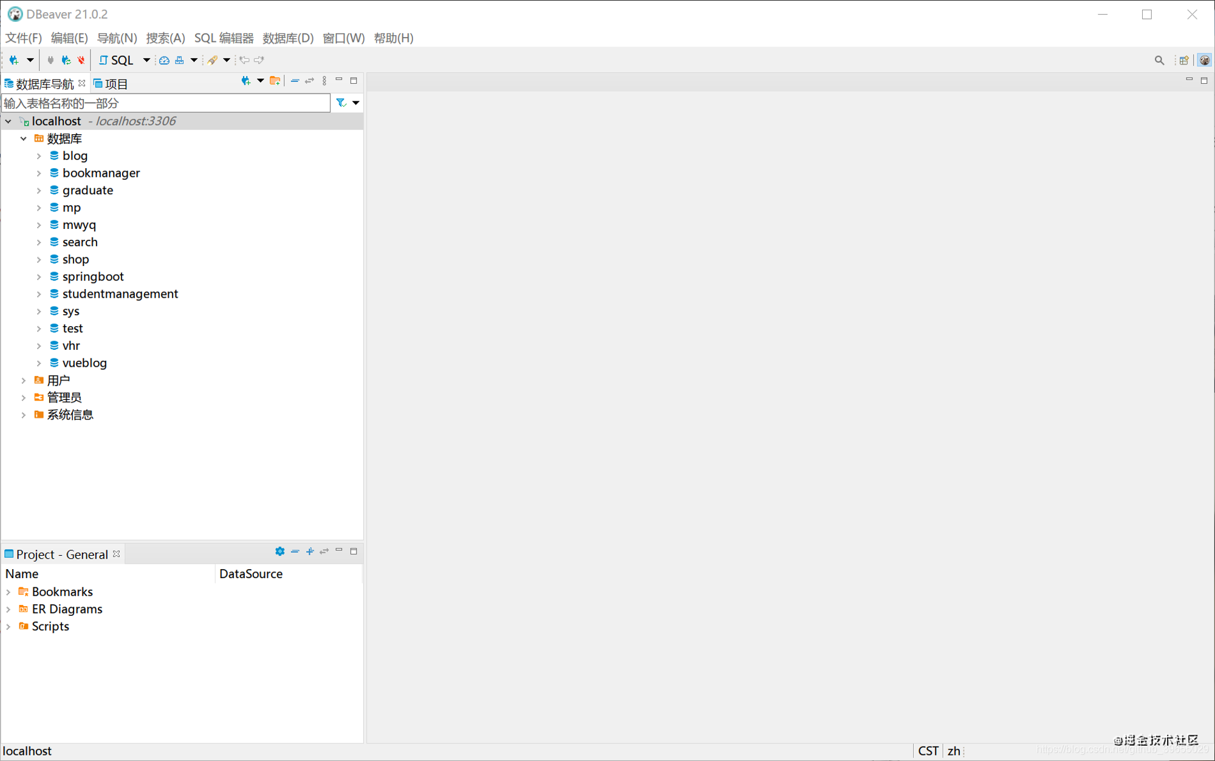Image resolution: width=1215 pixels, height=761 pixels.
Task: Click the new database connection plug icon
Action: pyautogui.click(x=14, y=60)
